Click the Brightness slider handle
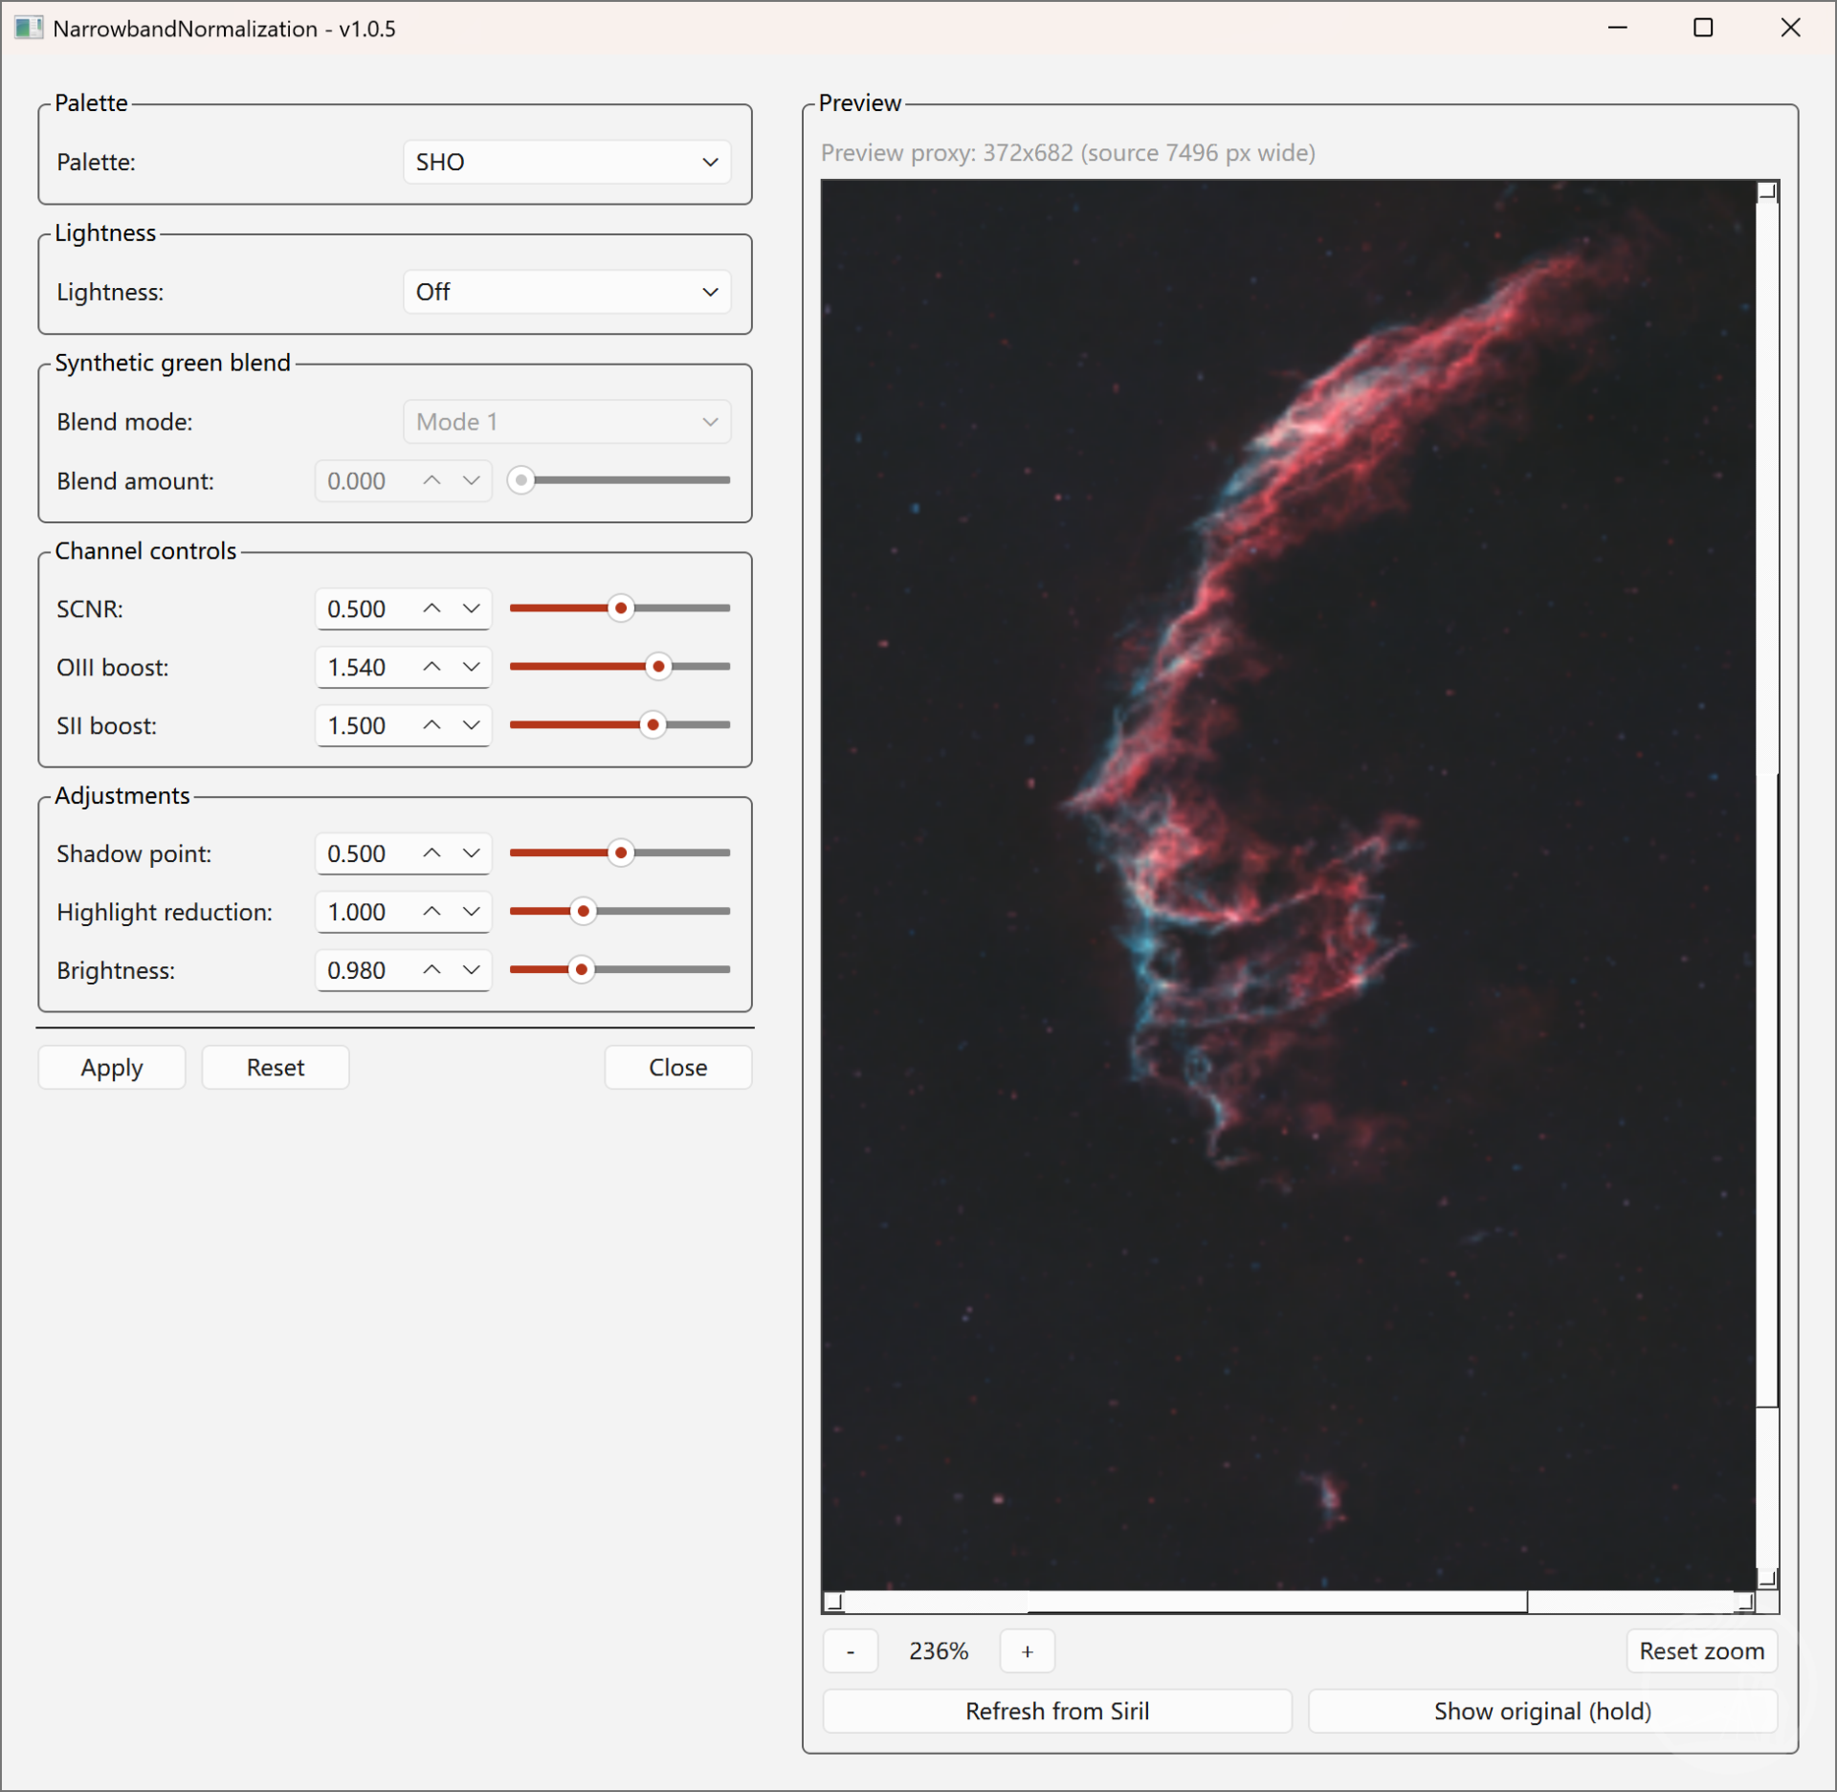 click(x=582, y=970)
